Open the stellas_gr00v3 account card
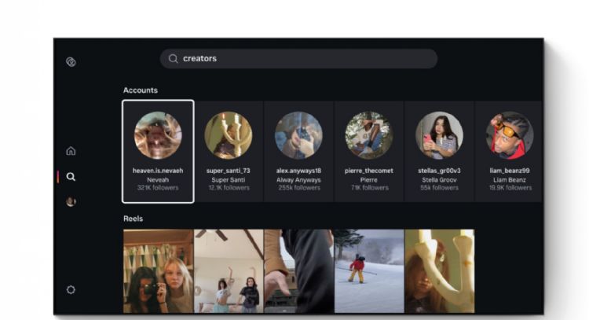This screenshot has width=589, height=320. click(439, 151)
